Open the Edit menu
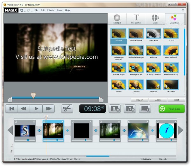191x166 pixels. coord(43,10)
